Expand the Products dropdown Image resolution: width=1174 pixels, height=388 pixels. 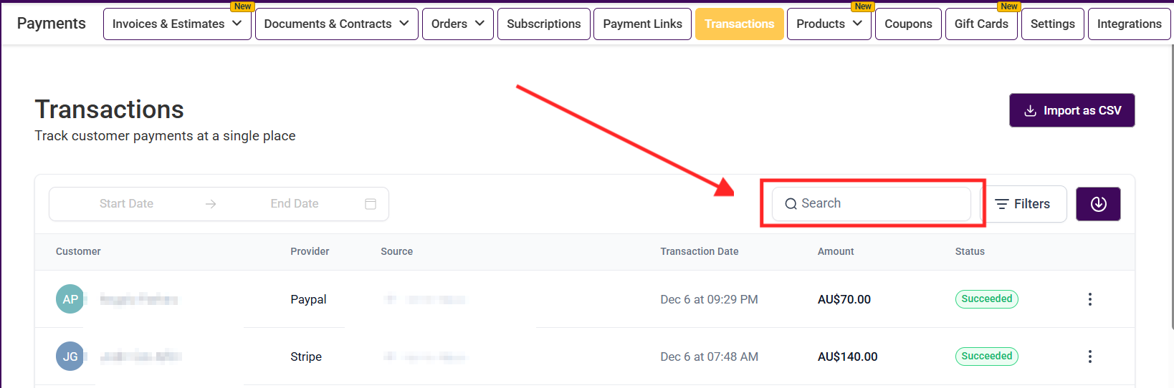click(x=829, y=24)
